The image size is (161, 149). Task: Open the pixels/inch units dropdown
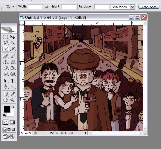[133, 7]
